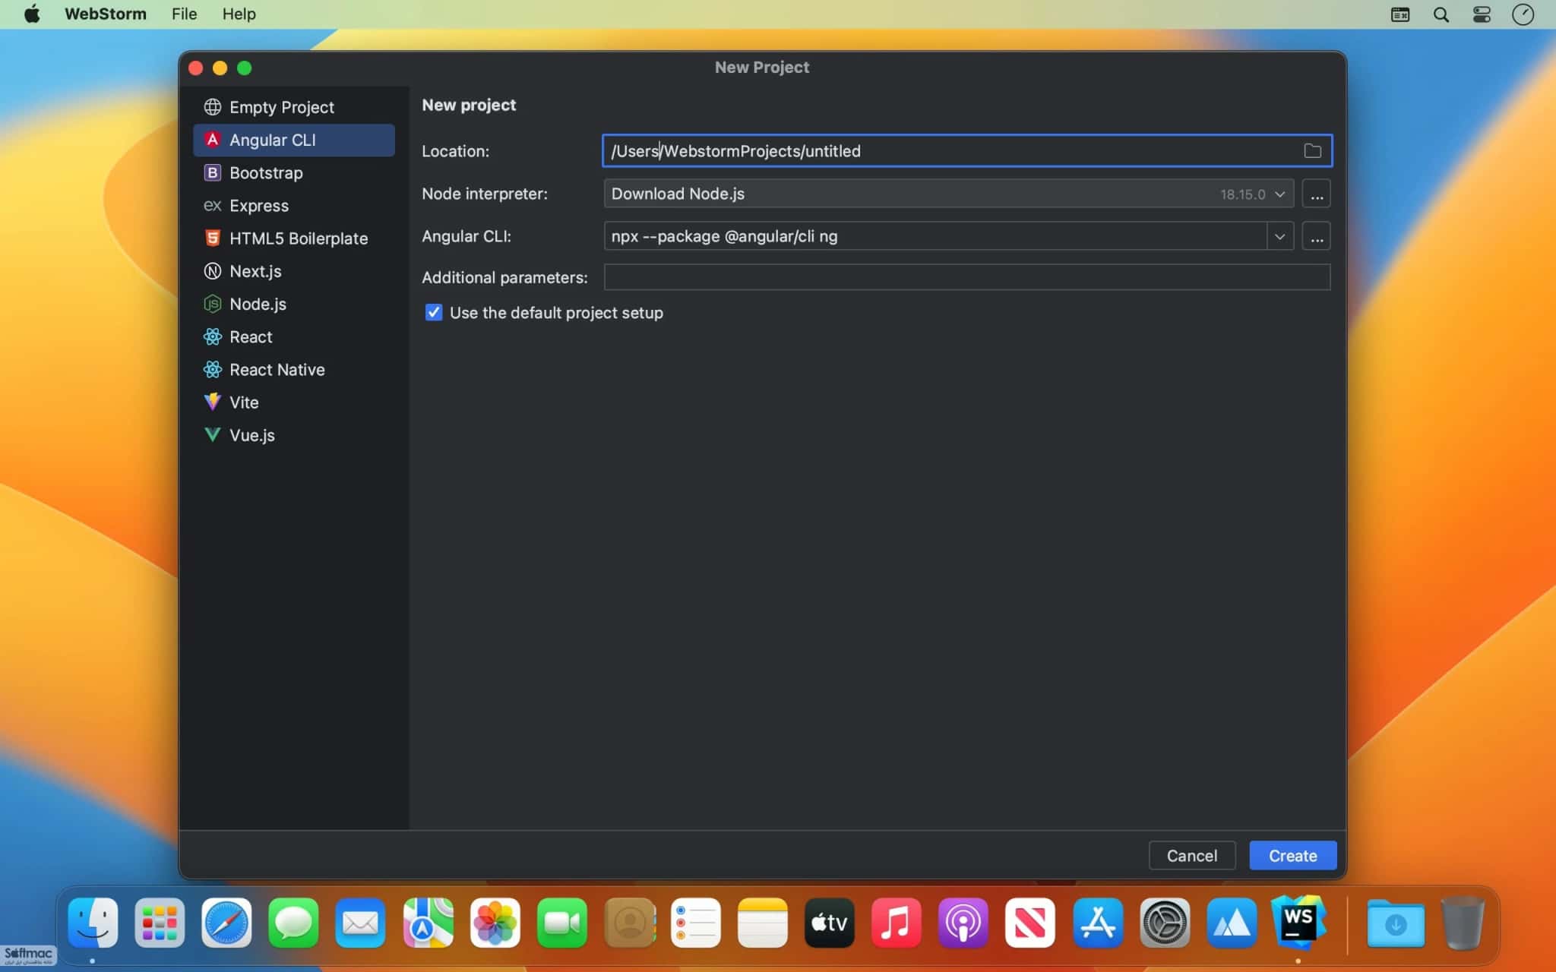Select HTML5 Boilerplate in the list
1556x972 pixels.
294,238
